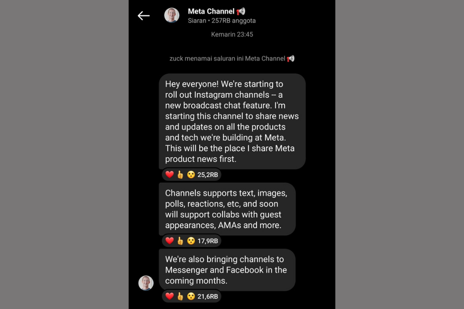
Task: Open the 25,2RB reaction count
Action: tap(208, 175)
